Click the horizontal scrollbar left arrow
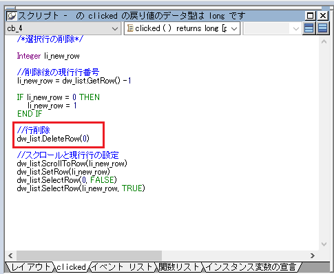Screen dimensions: 334x274 10,255
